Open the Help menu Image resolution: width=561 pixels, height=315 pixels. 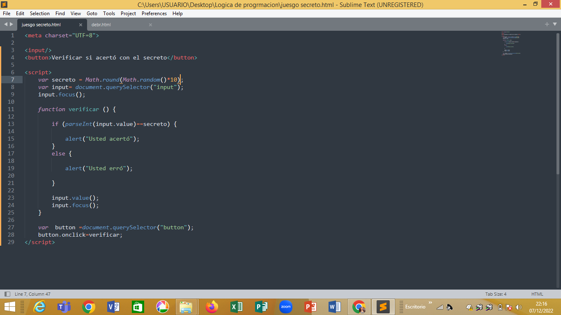tap(177, 14)
